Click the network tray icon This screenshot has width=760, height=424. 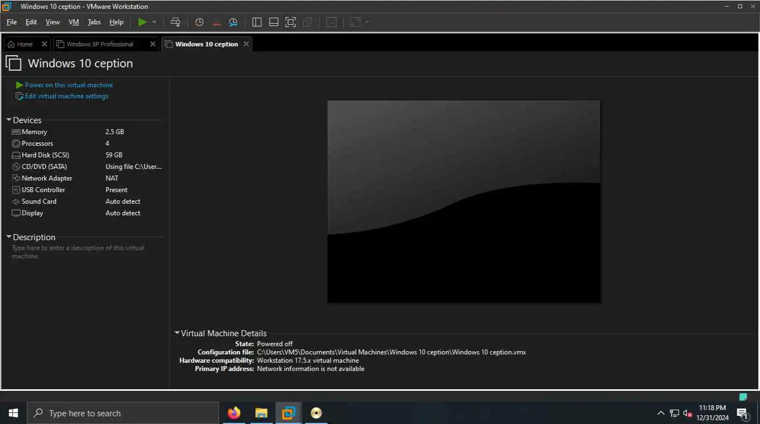coord(674,413)
